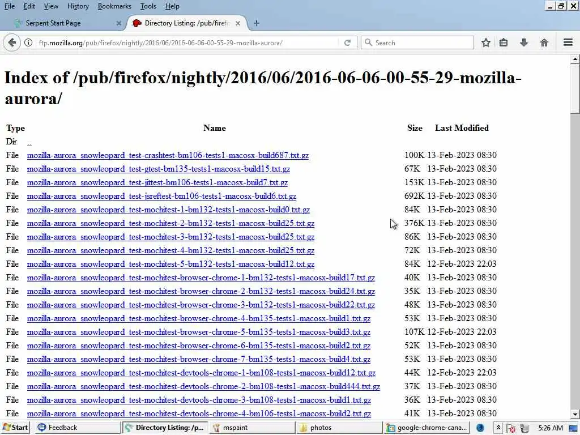Click the 5:26 AM clock

551,428
